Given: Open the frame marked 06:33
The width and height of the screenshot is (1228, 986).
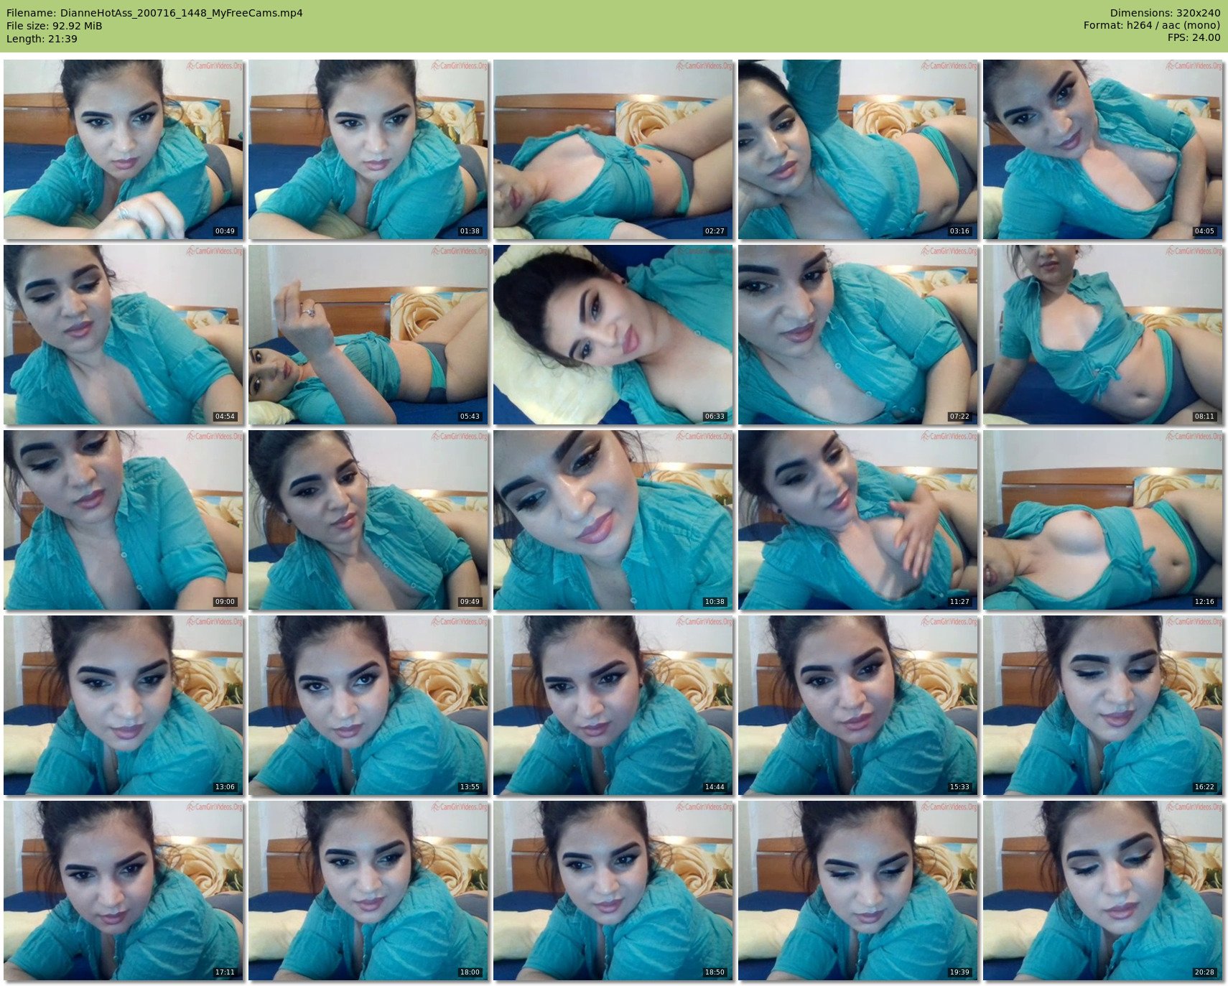Looking at the screenshot, I should (x=613, y=335).
